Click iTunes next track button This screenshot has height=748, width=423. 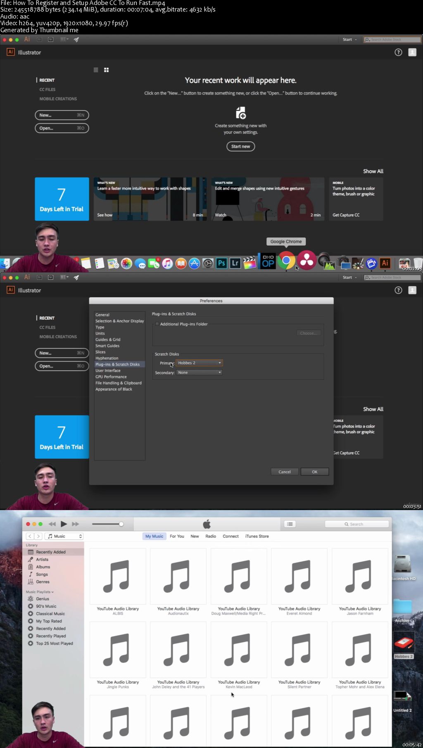coord(75,524)
